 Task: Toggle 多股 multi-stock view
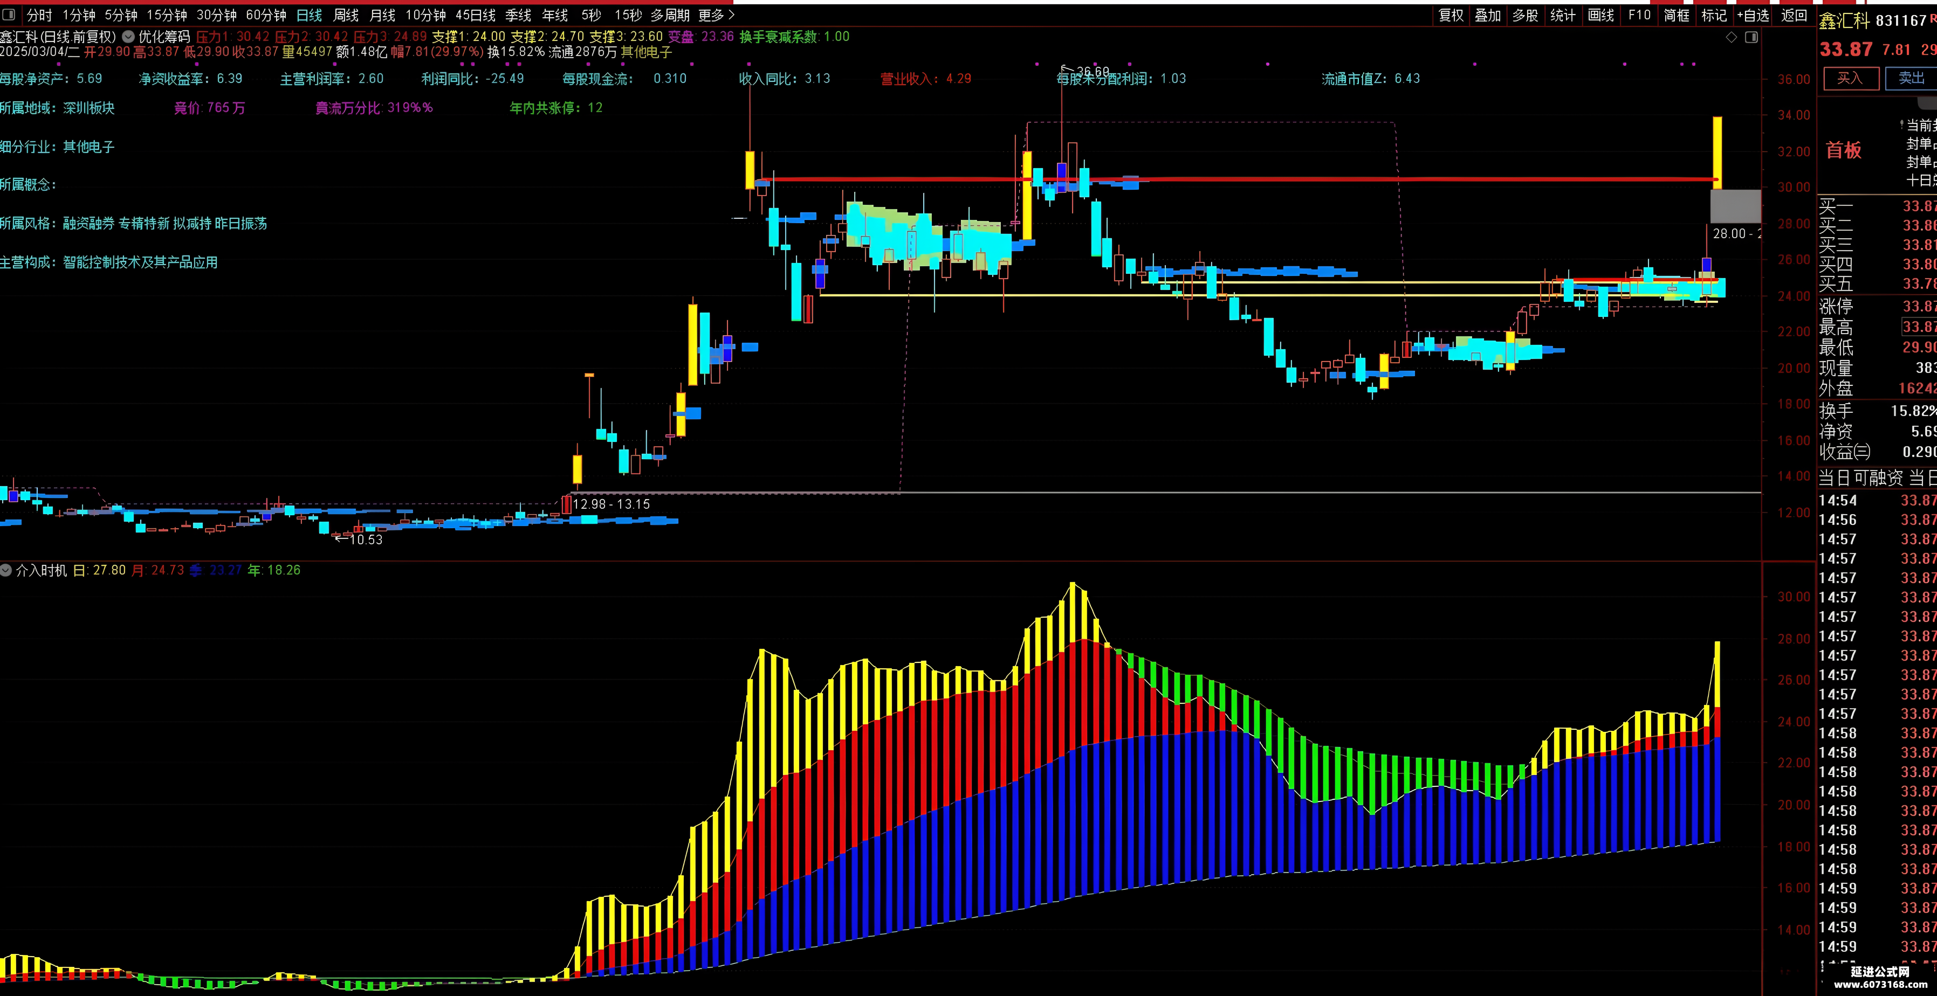(1525, 15)
